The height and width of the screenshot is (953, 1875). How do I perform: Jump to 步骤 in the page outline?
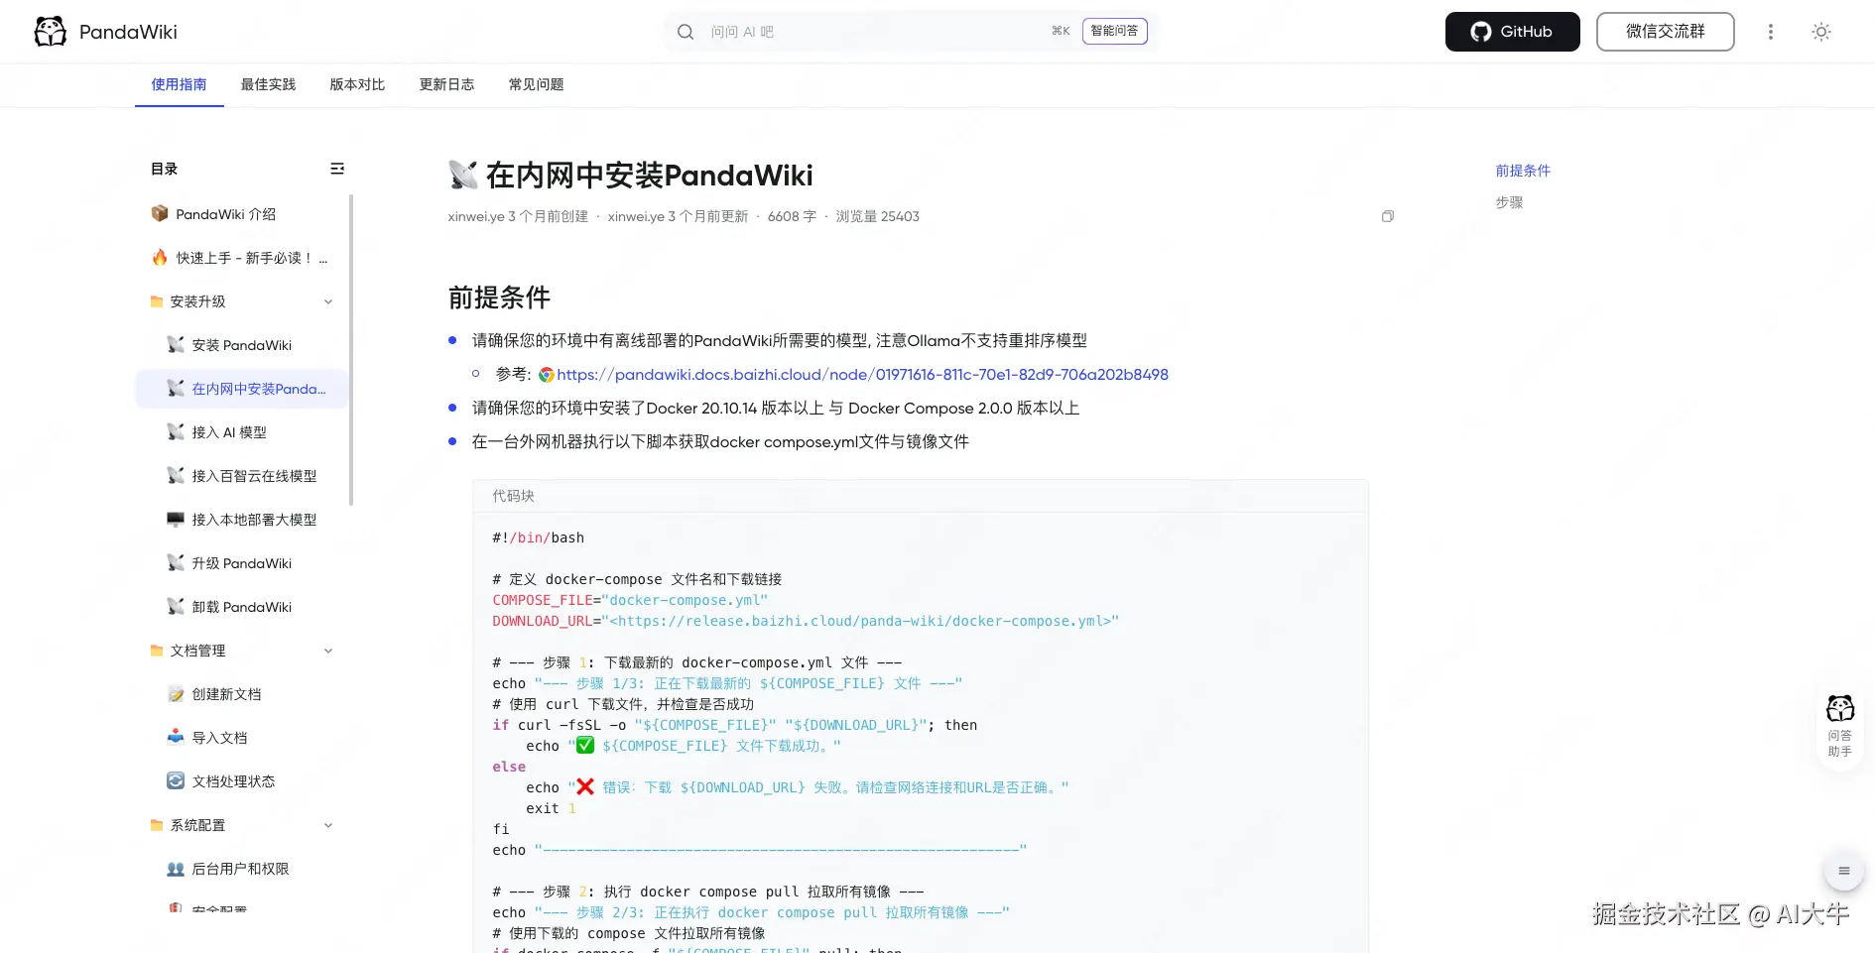click(1509, 202)
